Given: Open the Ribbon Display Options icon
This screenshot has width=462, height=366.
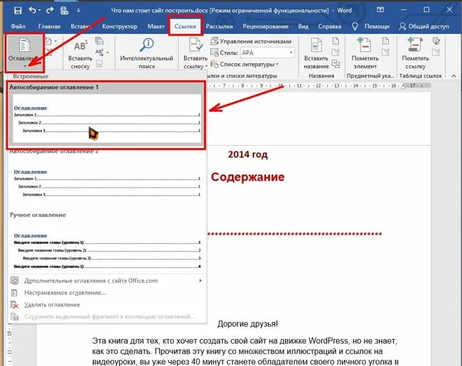Looking at the screenshot, I should (x=380, y=10).
